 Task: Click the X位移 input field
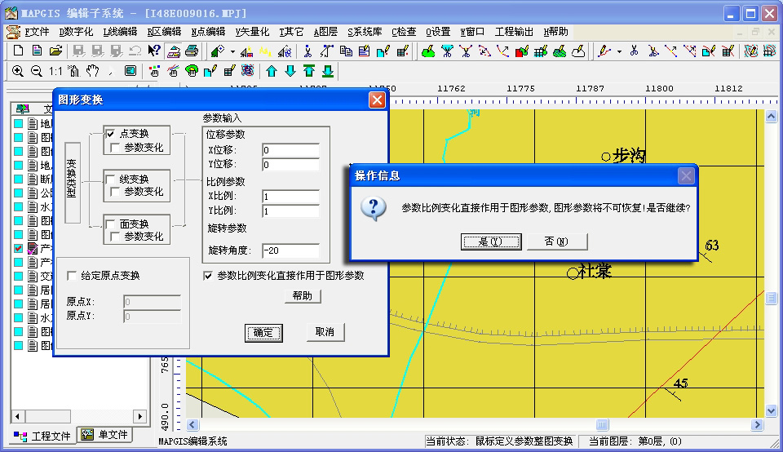click(290, 150)
